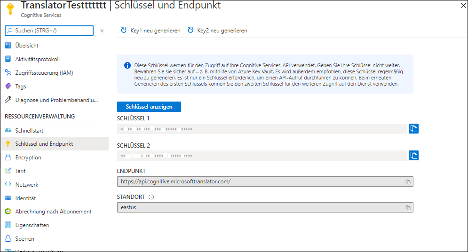
Task: Click the key icon beside Schlüssel und Endpunkt
Action: coord(8,144)
